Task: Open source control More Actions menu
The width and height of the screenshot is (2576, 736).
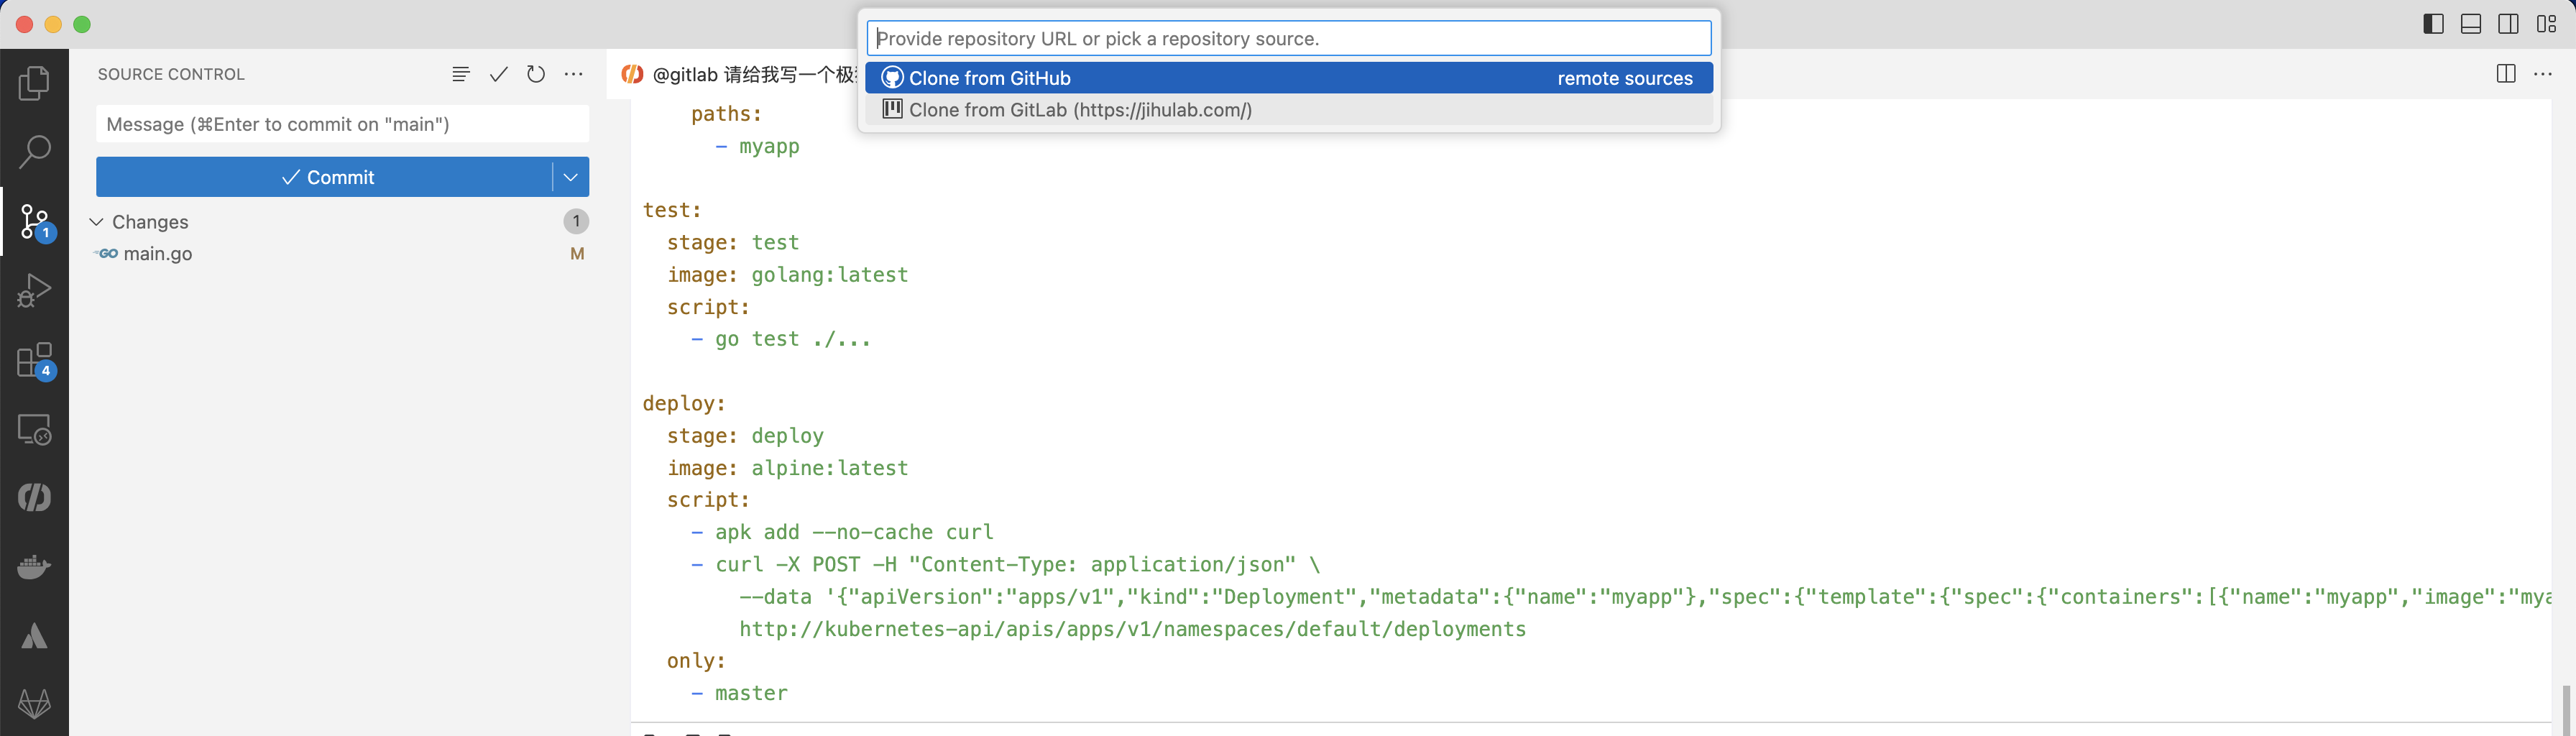Action: click(573, 74)
